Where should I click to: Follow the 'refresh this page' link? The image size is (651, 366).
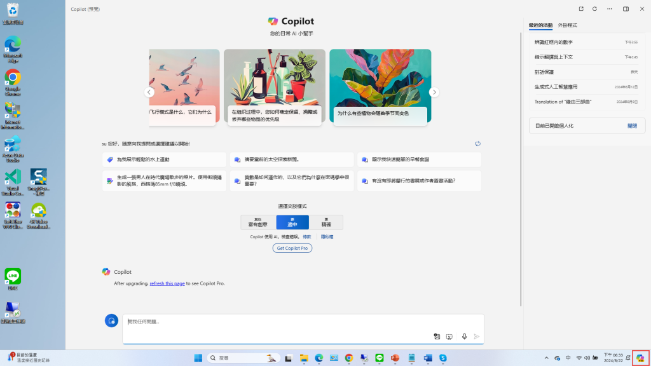(167, 283)
